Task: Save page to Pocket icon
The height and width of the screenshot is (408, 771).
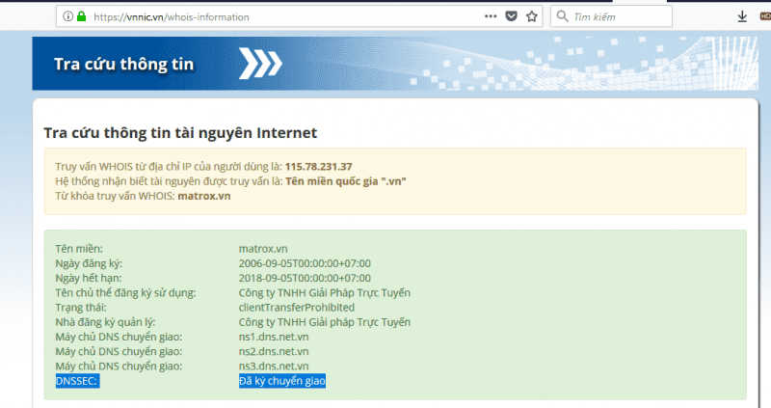Action: (x=512, y=16)
